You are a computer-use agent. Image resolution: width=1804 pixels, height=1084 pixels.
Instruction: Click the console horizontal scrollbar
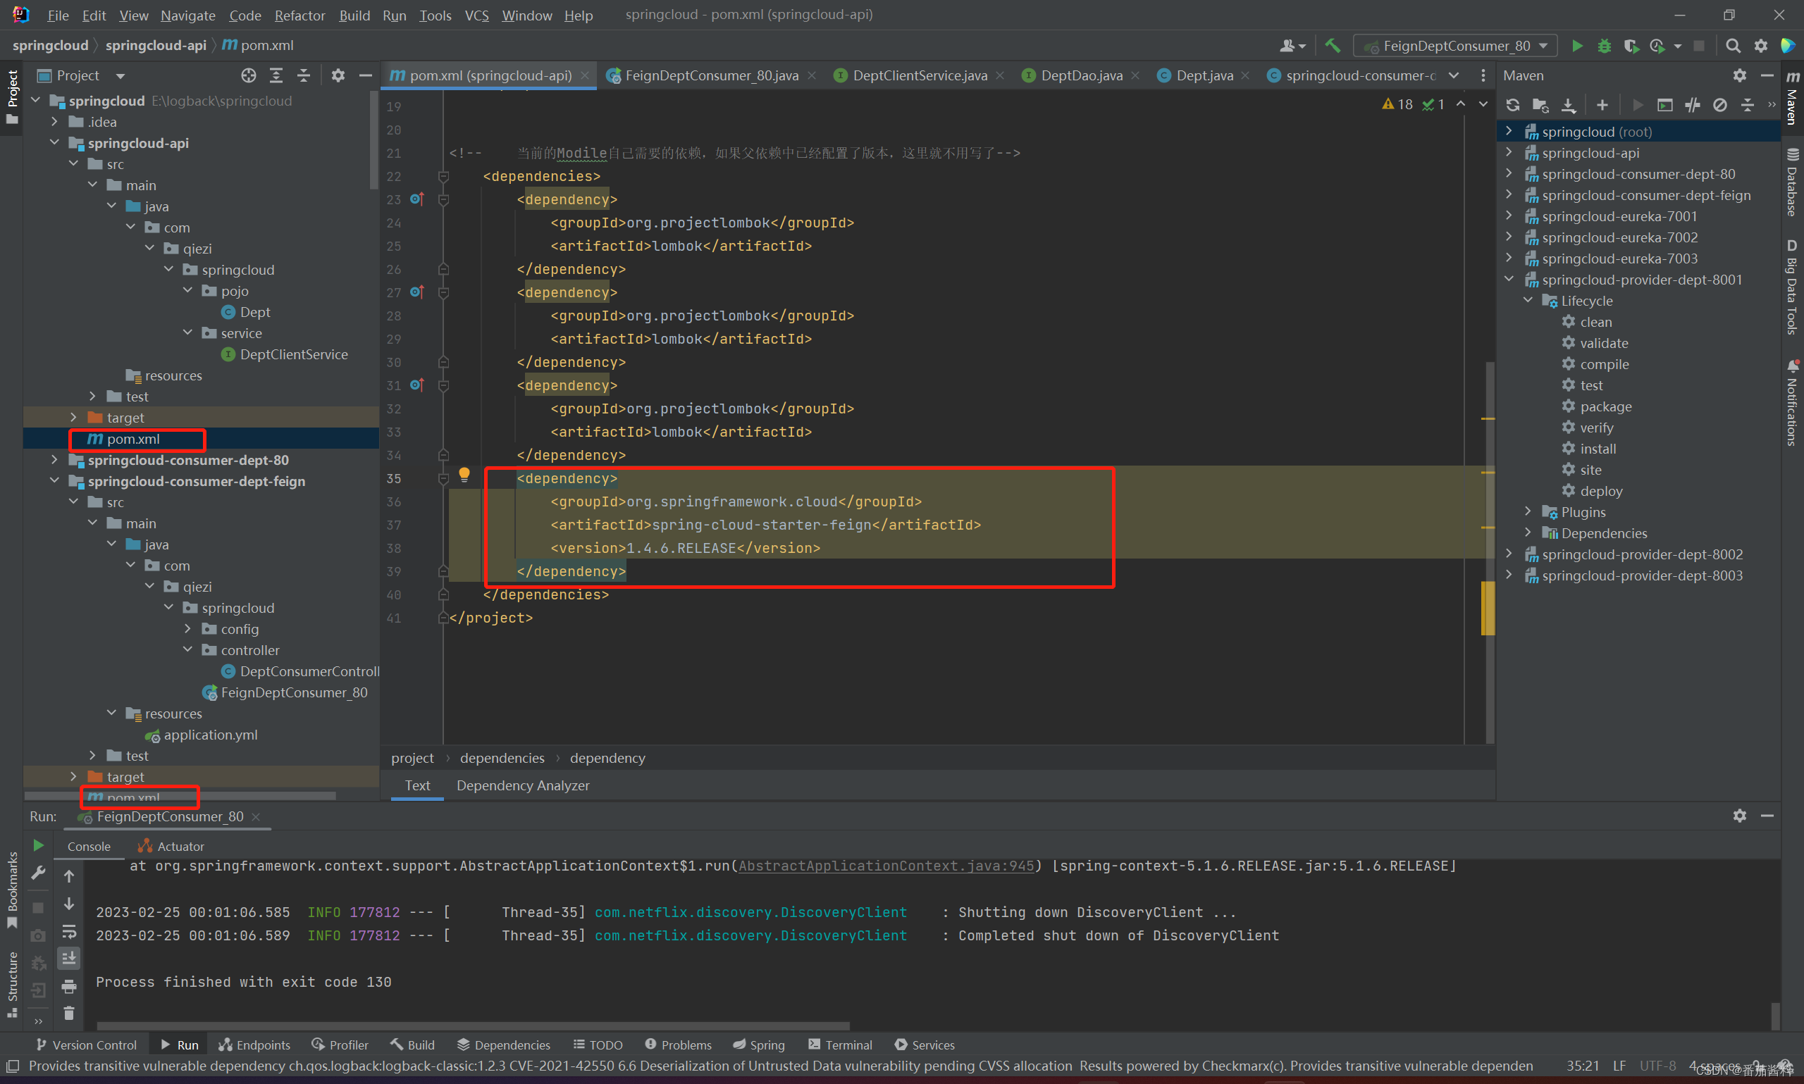[x=473, y=1026]
